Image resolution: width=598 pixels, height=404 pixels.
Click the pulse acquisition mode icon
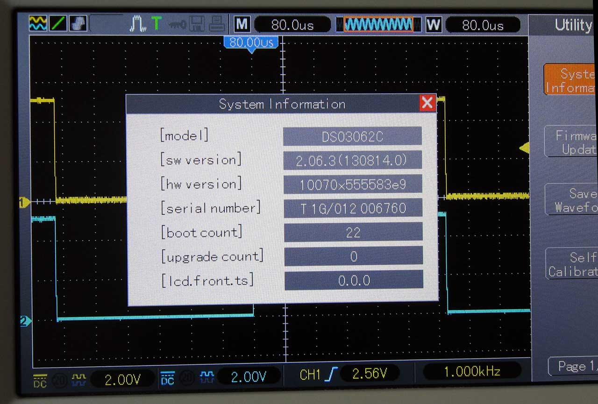click(x=138, y=24)
